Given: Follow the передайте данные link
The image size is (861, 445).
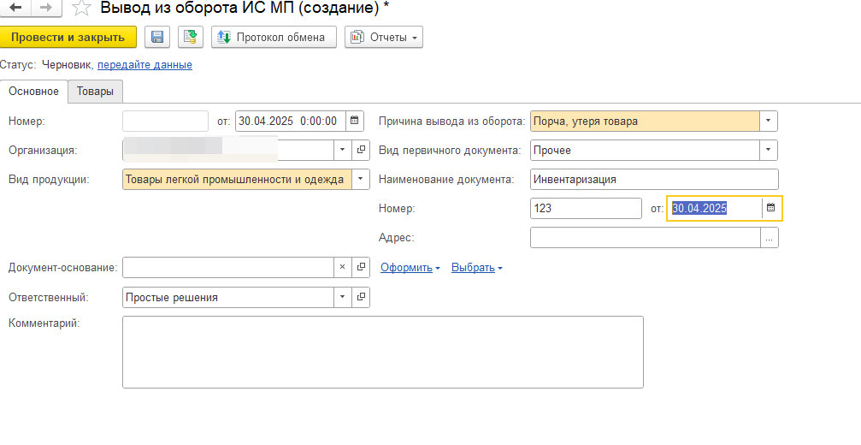Looking at the screenshot, I should (x=144, y=64).
